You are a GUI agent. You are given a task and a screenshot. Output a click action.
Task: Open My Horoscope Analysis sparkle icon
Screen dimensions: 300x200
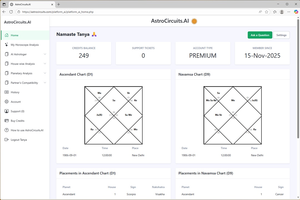coord(7,45)
